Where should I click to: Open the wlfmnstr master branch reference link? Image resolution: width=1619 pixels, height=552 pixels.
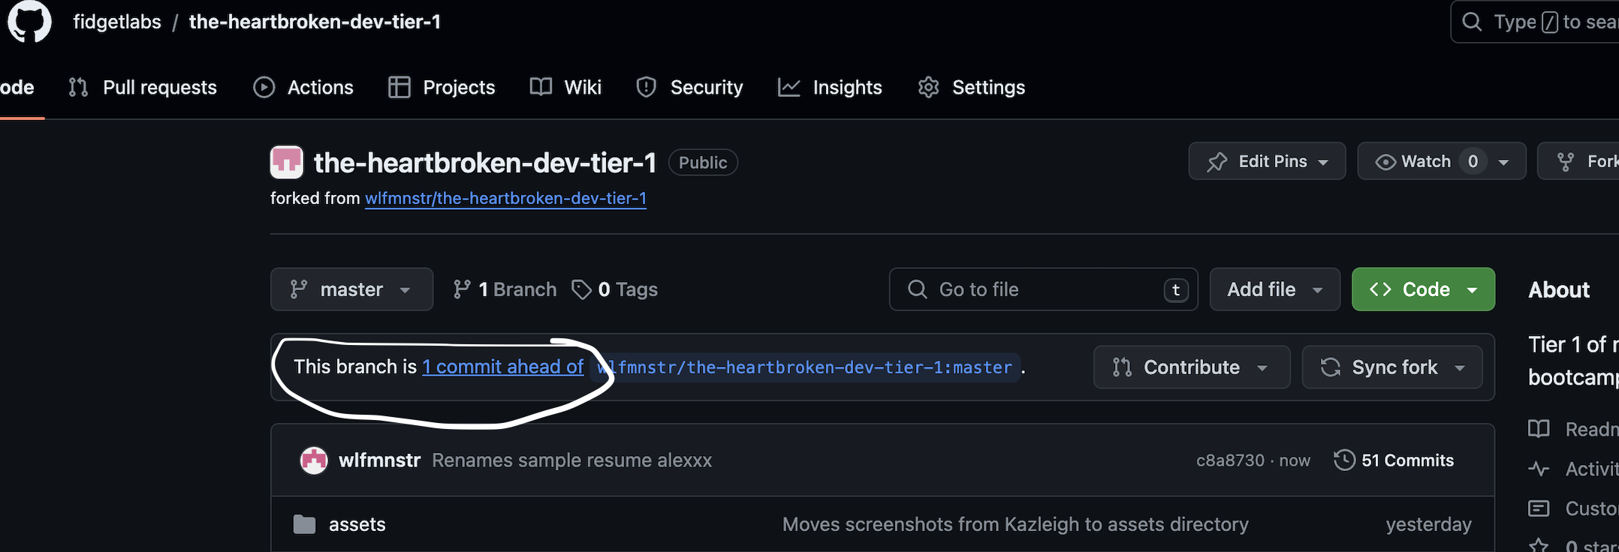pyautogui.click(x=804, y=367)
